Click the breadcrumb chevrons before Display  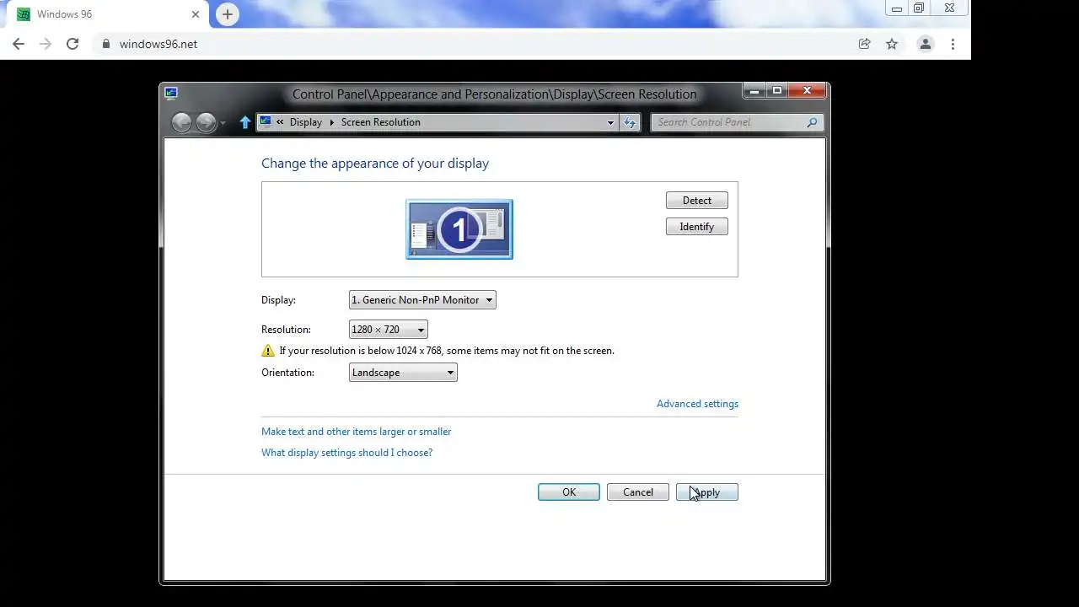click(280, 122)
